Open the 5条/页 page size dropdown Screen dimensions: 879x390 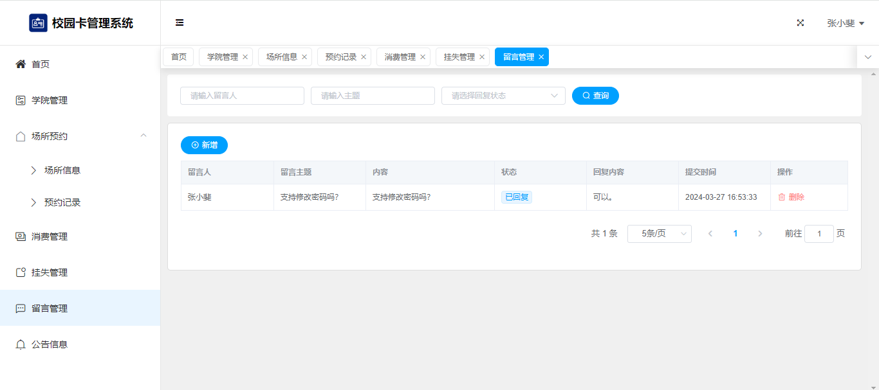659,234
